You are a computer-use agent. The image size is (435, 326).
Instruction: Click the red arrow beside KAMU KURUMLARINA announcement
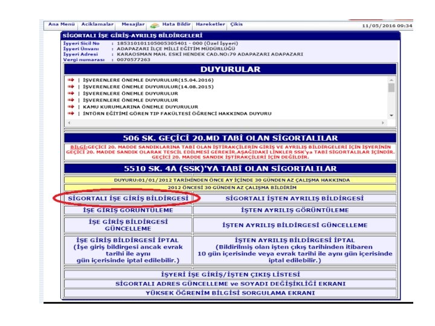tap(71, 107)
